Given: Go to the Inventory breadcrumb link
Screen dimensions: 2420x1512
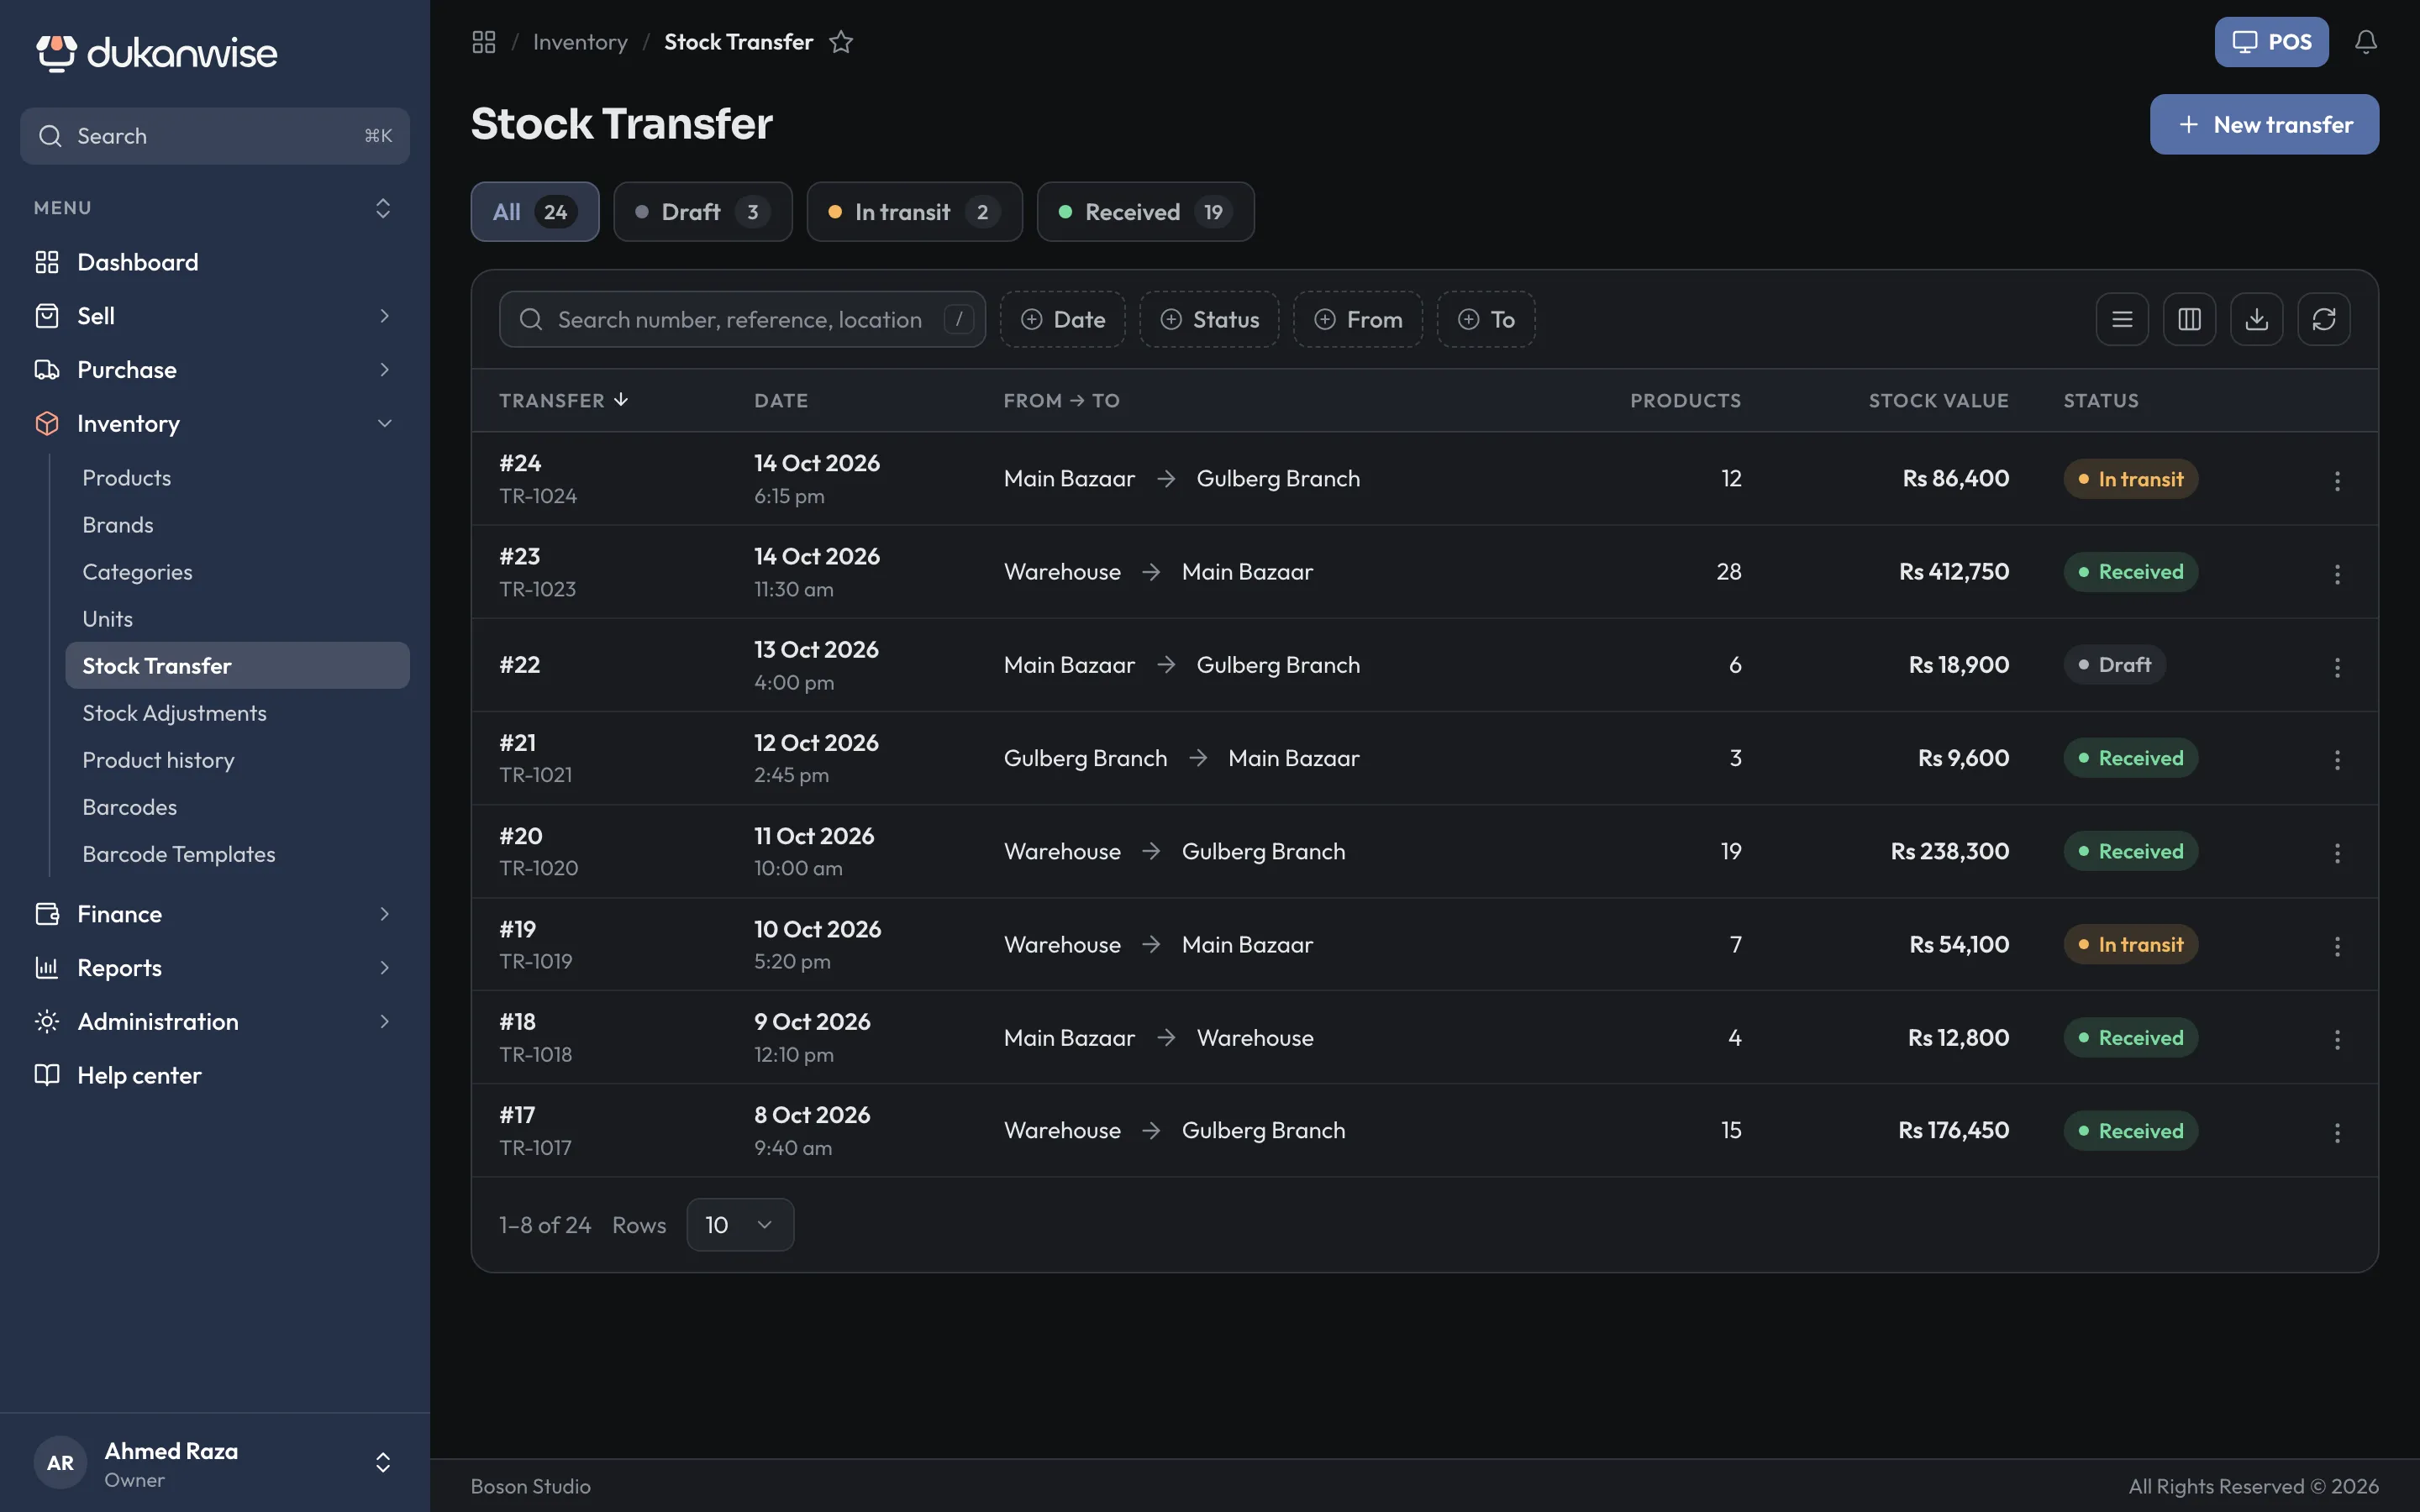Looking at the screenshot, I should 580,42.
